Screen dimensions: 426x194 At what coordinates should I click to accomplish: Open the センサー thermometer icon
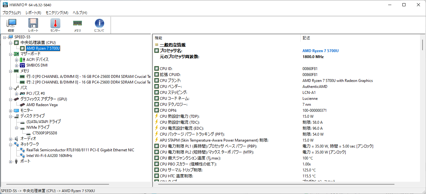point(55,25)
